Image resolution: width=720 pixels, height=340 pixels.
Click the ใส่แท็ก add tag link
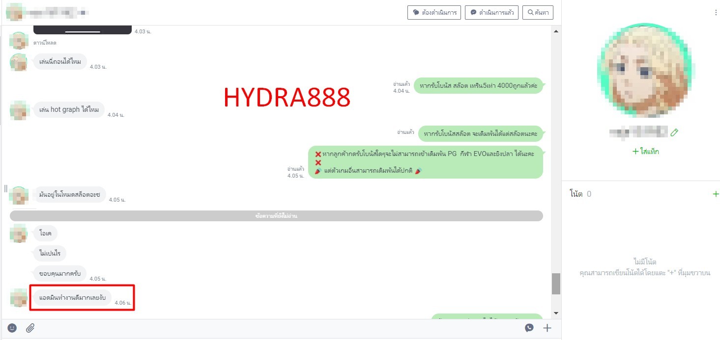645,152
